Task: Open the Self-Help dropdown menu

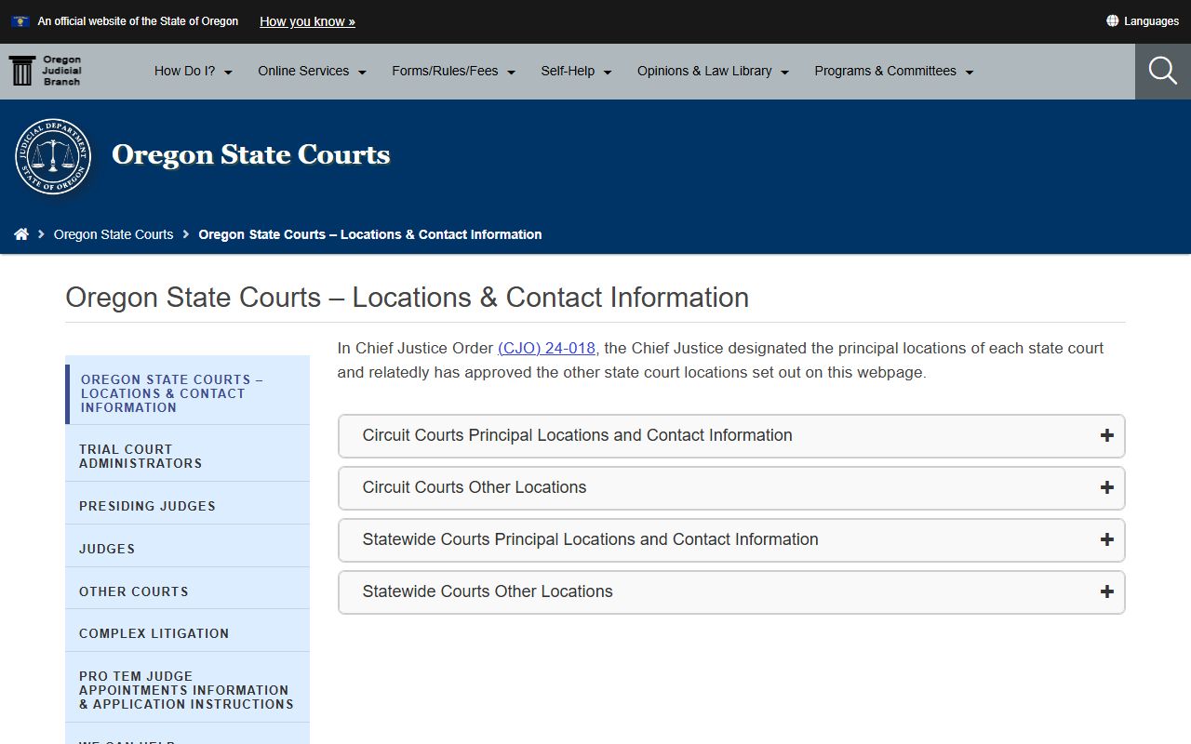Action: pyautogui.click(x=576, y=71)
